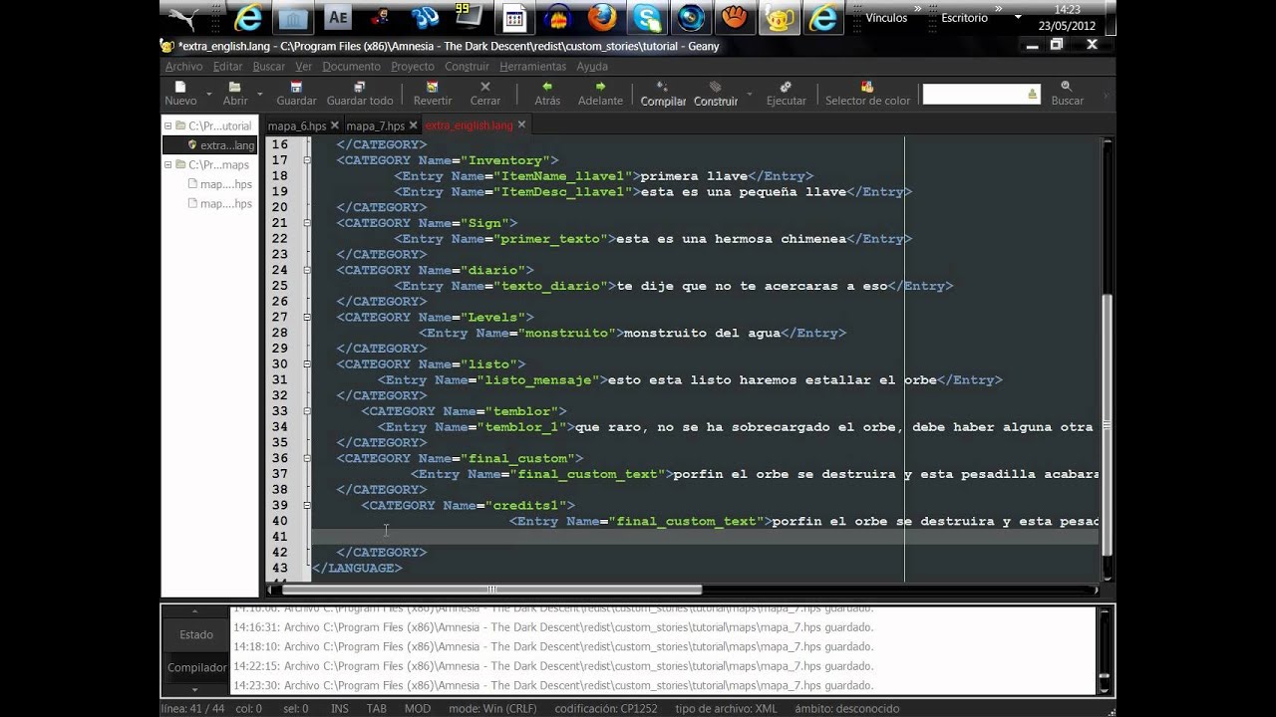Click line number 43 in the margin

(278, 568)
